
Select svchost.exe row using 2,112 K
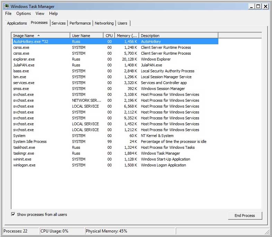115,112
